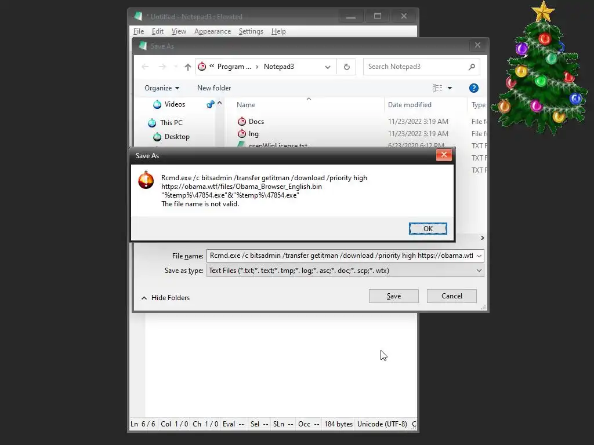
Task: Go up one folder level arrow
Action: click(x=187, y=67)
